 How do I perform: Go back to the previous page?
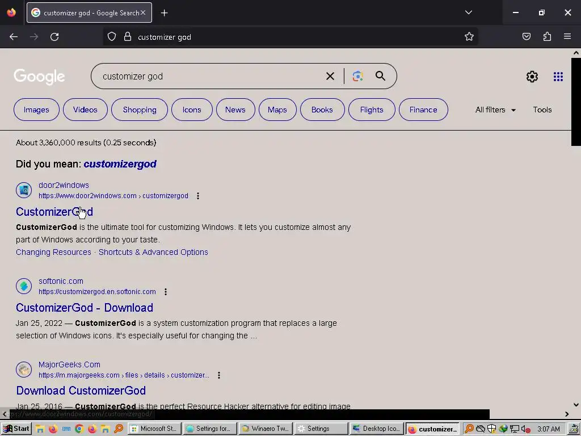click(14, 37)
